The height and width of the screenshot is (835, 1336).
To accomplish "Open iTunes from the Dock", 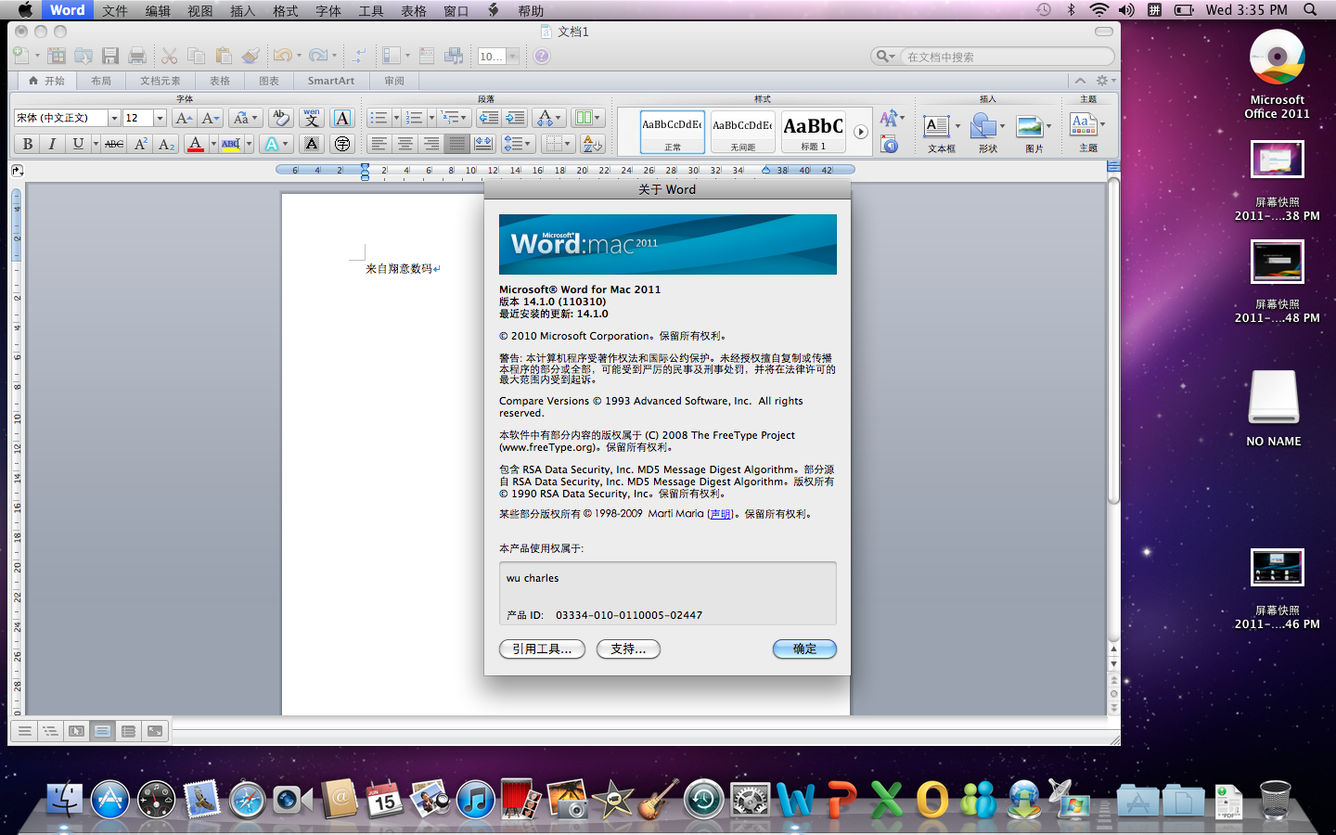I will tap(475, 800).
